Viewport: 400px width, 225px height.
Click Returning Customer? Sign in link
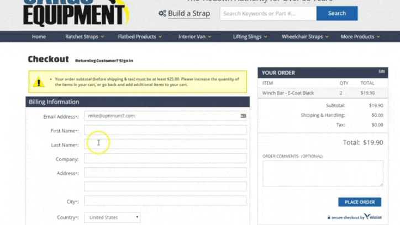coord(104,61)
